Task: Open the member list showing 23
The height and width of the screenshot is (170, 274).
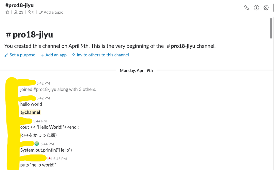Action: coord(18,12)
